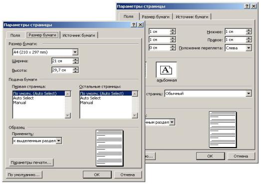
Task: Open apply-to dropdown in back dialog
Action: 172,122
